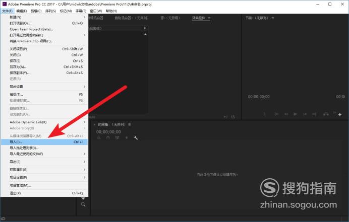Screen dimensions: 349x222
Task: Go to Out point in Program monitor
Action: point(314,114)
